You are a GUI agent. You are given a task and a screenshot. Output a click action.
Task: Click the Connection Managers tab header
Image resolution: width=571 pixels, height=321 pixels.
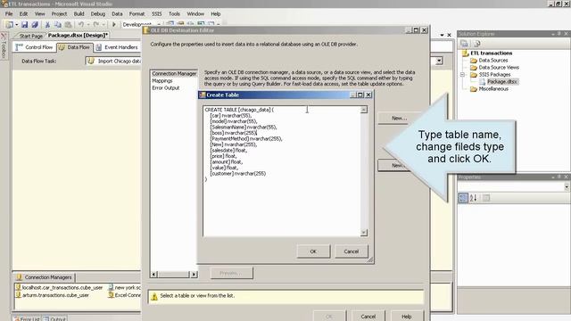44,277
